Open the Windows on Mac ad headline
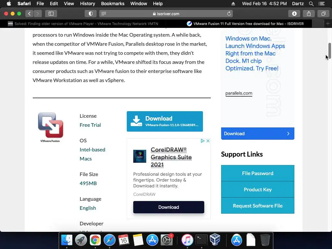This screenshot has width=332, height=249. tap(255, 53)
